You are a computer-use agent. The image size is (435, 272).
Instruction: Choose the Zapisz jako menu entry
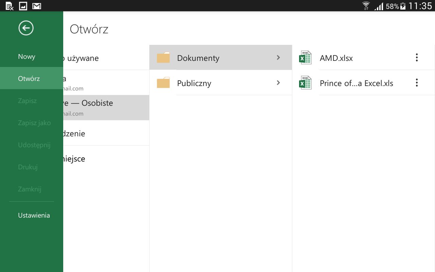34,123
